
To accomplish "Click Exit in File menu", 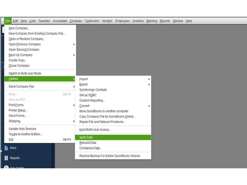I will [40, 139].
